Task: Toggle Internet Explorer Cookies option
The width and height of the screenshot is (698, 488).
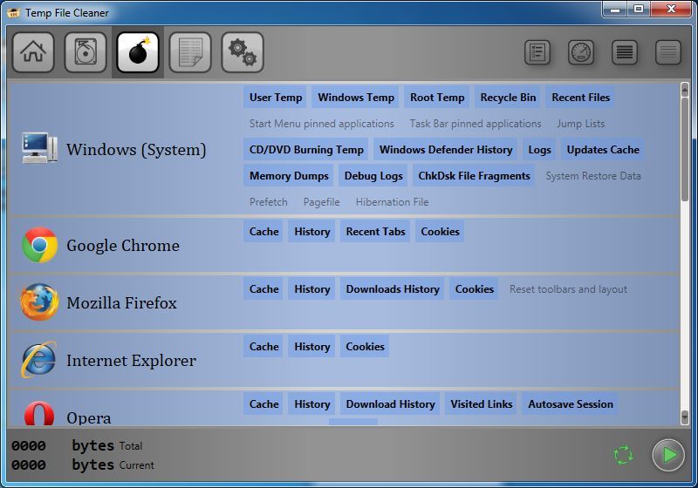Action: tap(365, 347)
